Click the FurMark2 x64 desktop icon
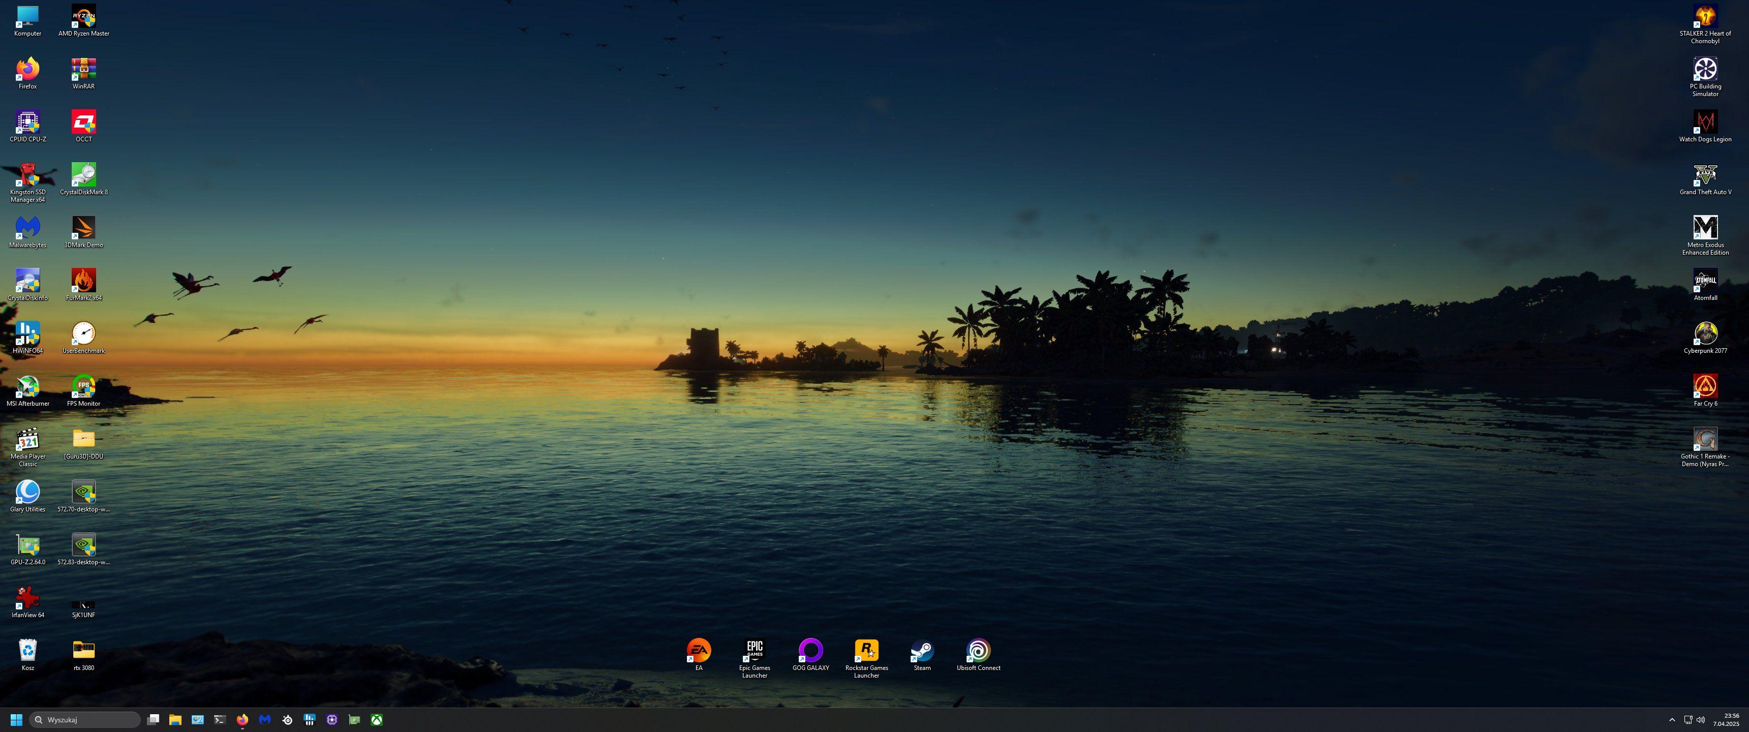Screen dimensions: 1749x732 (x=83, y=281)
